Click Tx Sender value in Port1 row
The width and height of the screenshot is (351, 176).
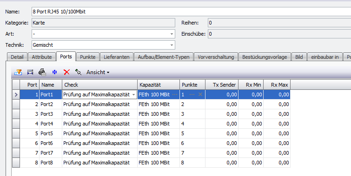tap(222, 94)
